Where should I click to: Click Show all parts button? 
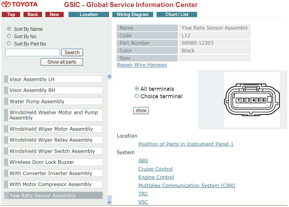point(62,62)
